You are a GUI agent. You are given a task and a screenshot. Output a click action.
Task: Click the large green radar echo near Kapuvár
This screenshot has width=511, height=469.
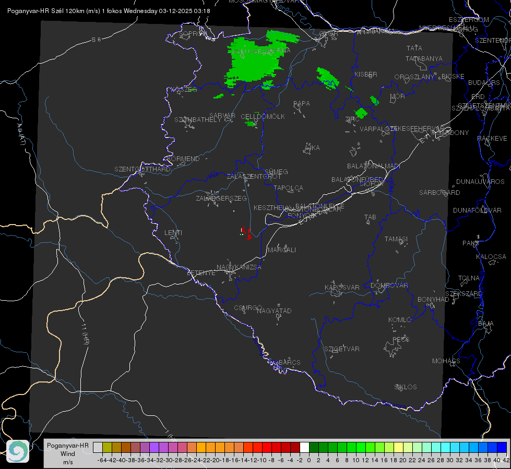point(255,62)
